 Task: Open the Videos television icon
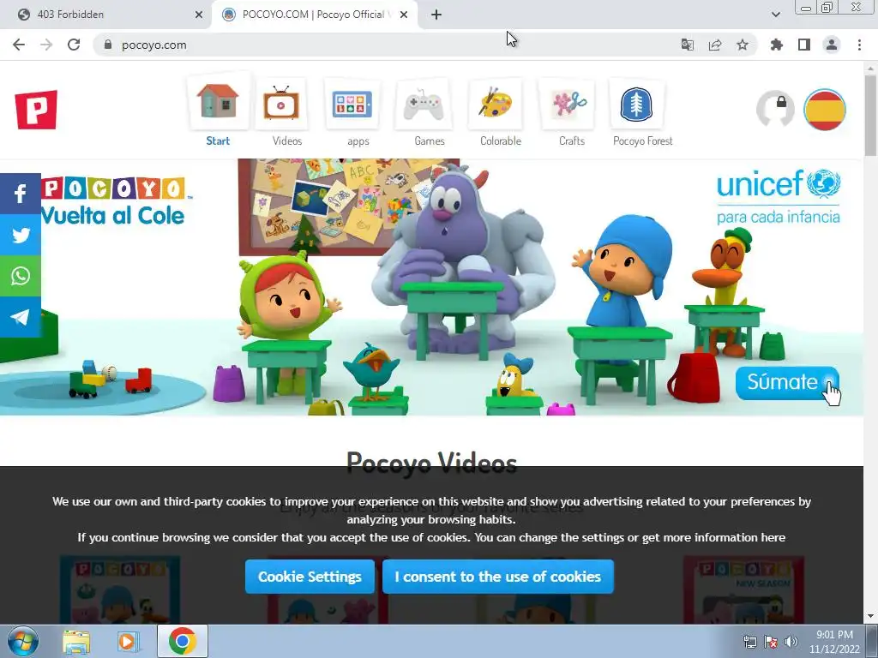coord(281,104)
